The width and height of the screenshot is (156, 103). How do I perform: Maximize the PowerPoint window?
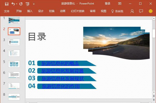140,4
